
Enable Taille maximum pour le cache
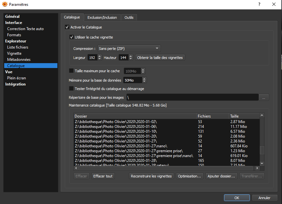71,71
